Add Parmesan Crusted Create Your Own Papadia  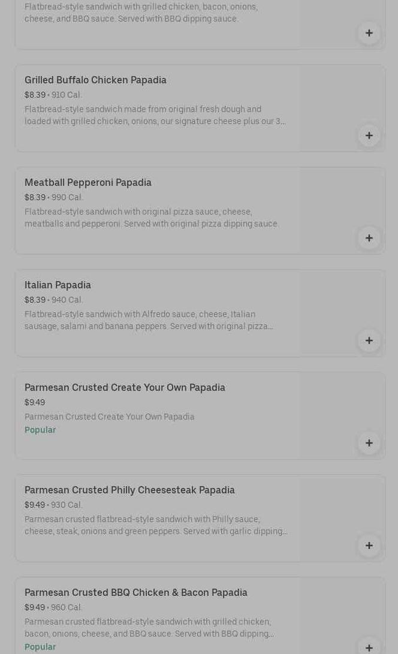pos(369,443)
